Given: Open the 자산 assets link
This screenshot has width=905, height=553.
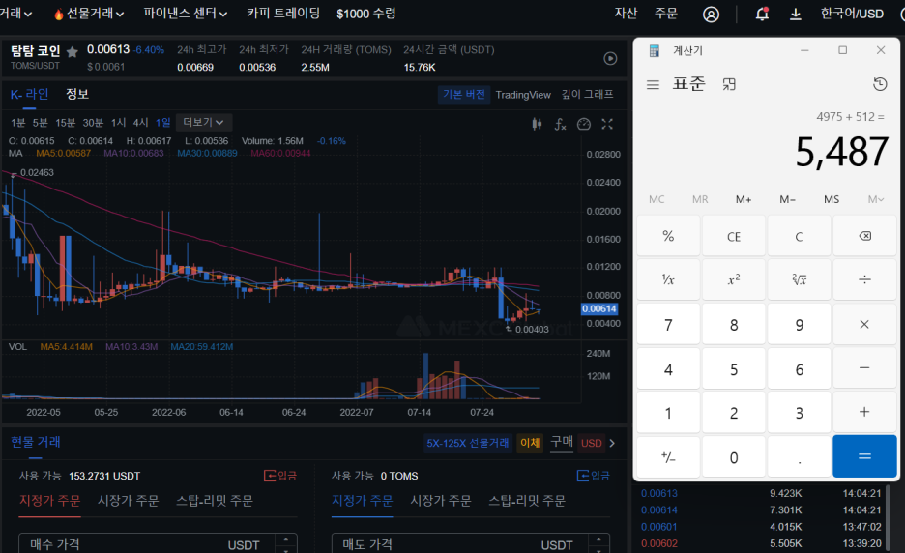Looking at the screenshot, I should point(626,14).
